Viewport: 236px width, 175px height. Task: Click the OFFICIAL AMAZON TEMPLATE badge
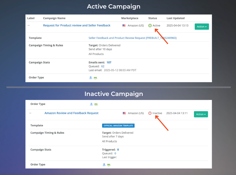point(118,126)
